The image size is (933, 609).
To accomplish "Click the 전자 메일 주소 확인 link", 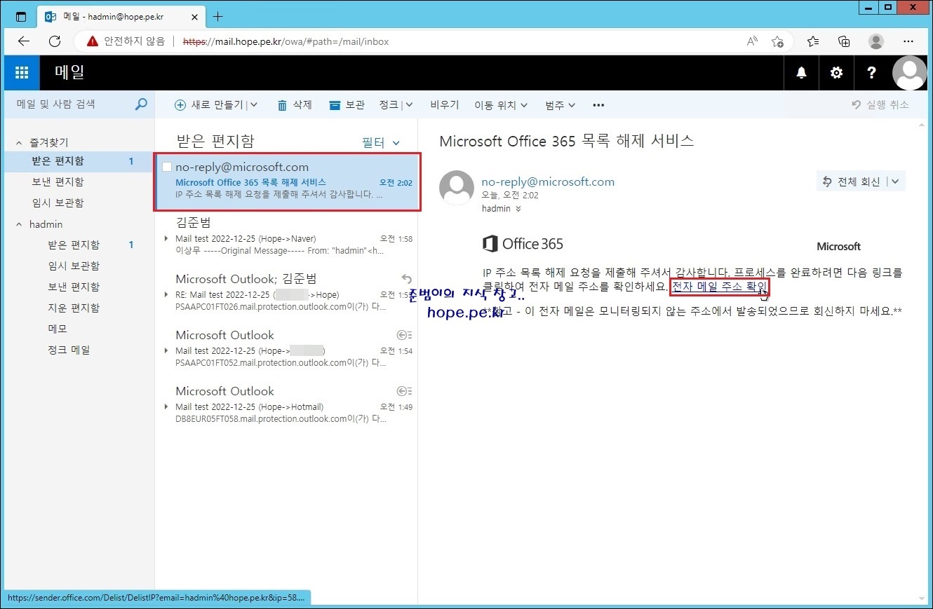I will [719, 286].
